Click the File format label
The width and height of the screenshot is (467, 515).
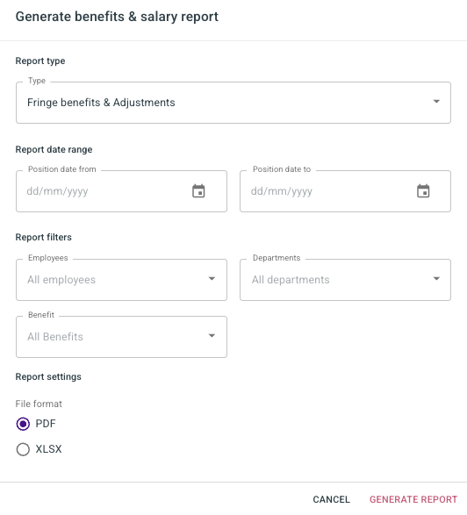tap(39, 404)
